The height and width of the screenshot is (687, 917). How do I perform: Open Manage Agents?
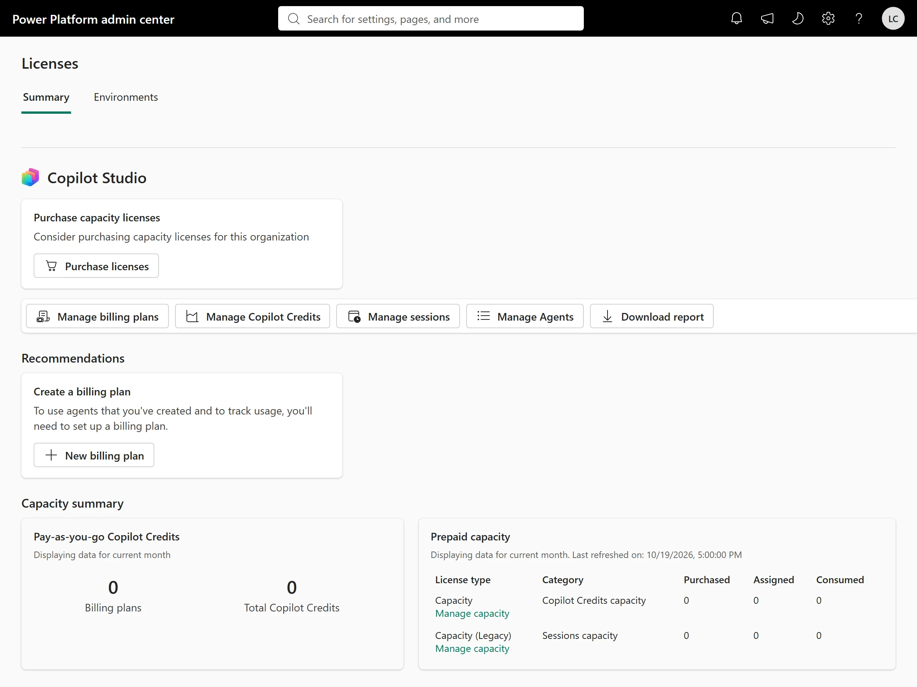pyautogui.click(x=525, y=316)
